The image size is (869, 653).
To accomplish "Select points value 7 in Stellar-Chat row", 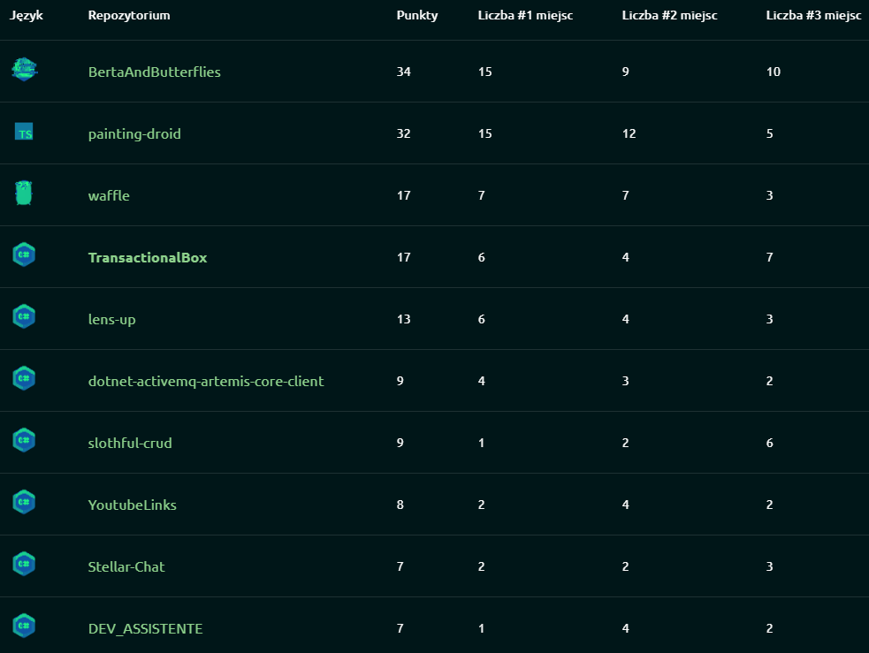I will click(x=400, y=566).
